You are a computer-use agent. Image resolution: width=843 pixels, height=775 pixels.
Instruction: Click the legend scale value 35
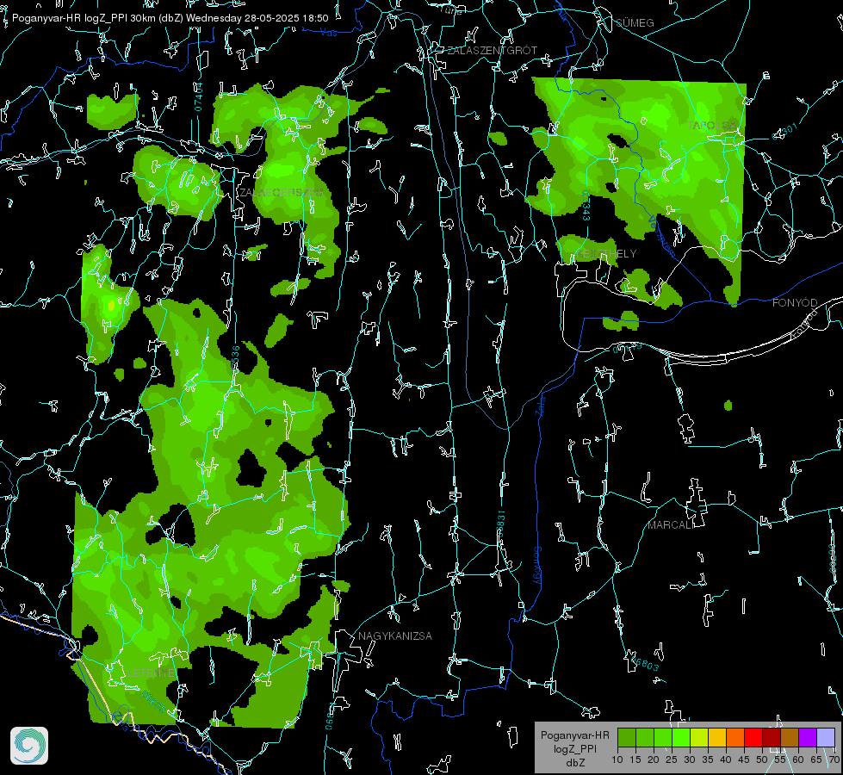[x=708, y=759]
